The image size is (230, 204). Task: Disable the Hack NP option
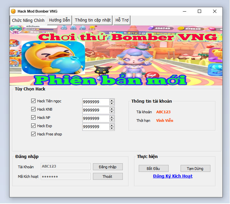33,118
